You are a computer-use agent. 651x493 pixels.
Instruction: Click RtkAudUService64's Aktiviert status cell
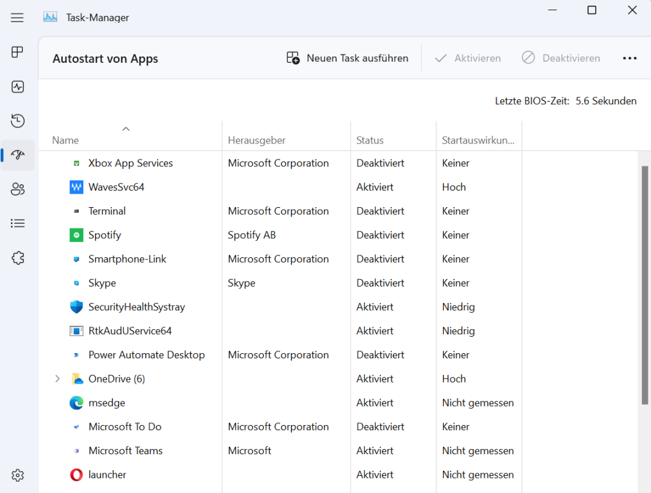click(375, 331)
